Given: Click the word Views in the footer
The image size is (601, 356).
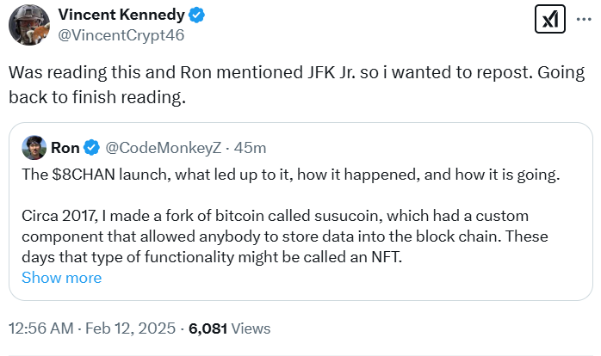Looking at the screenshot, I should point(251,328).
